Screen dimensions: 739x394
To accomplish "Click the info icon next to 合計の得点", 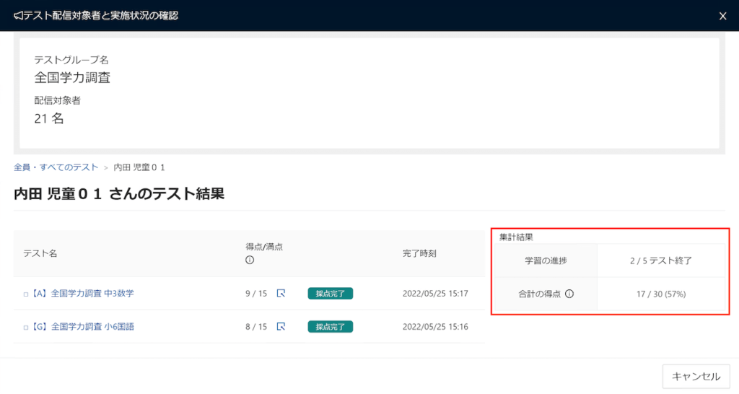I will [569, 294].
